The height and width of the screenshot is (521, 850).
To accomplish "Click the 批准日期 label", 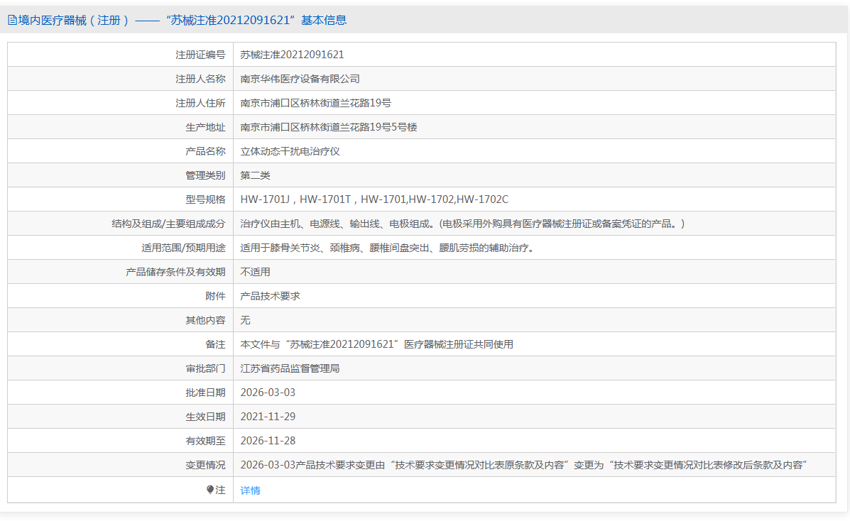I will pos(205,393).
